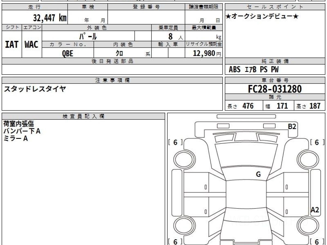The height and width of the screenshot is (245, 327).
Task: Click the kg unit in the max load cell
Action: coord(219,38)
